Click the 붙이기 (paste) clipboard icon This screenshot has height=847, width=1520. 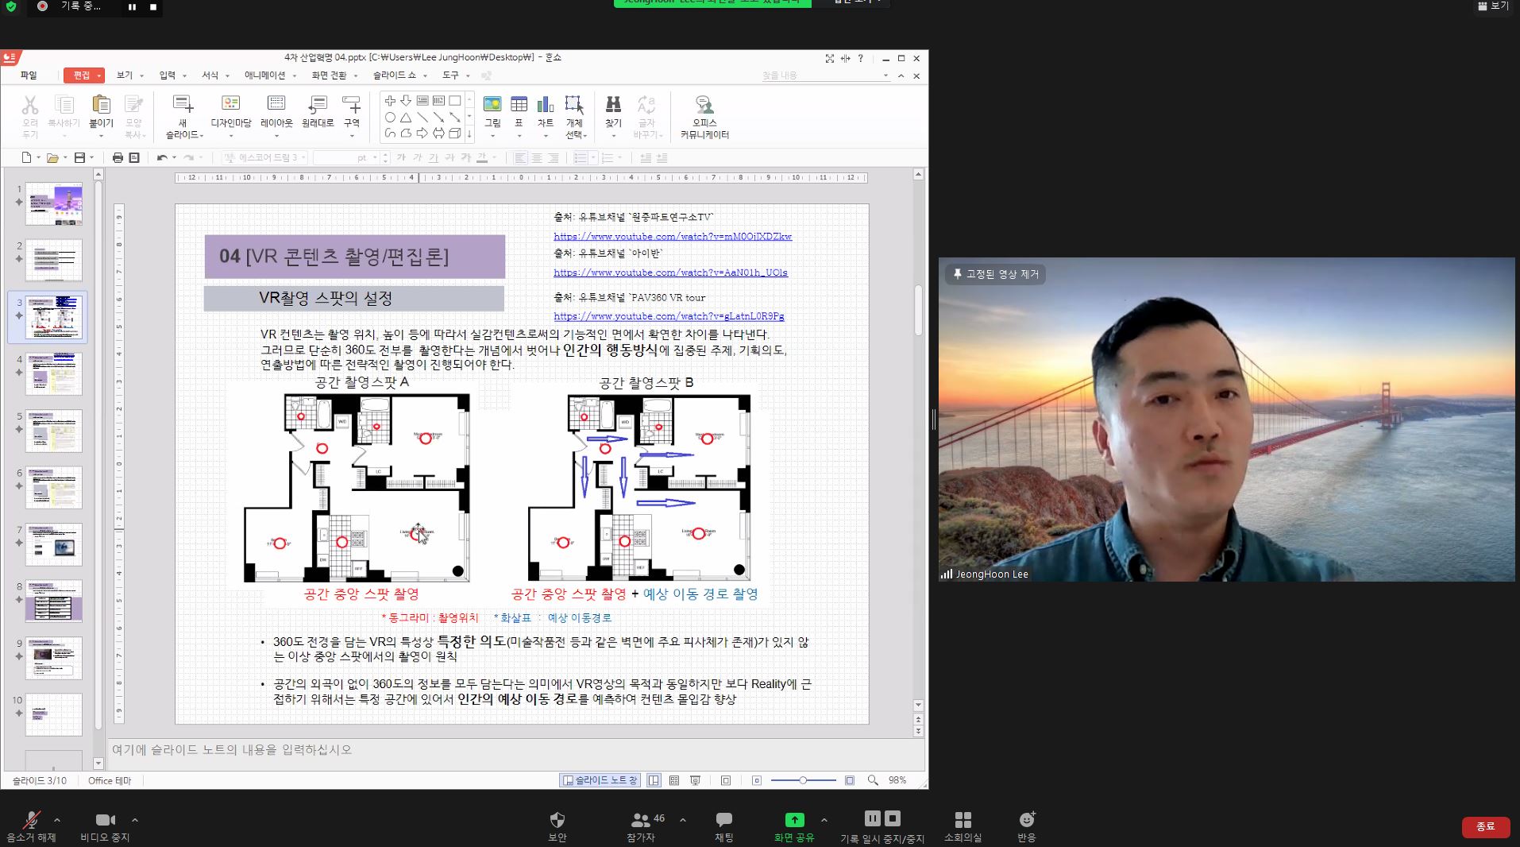pos(101,106)
